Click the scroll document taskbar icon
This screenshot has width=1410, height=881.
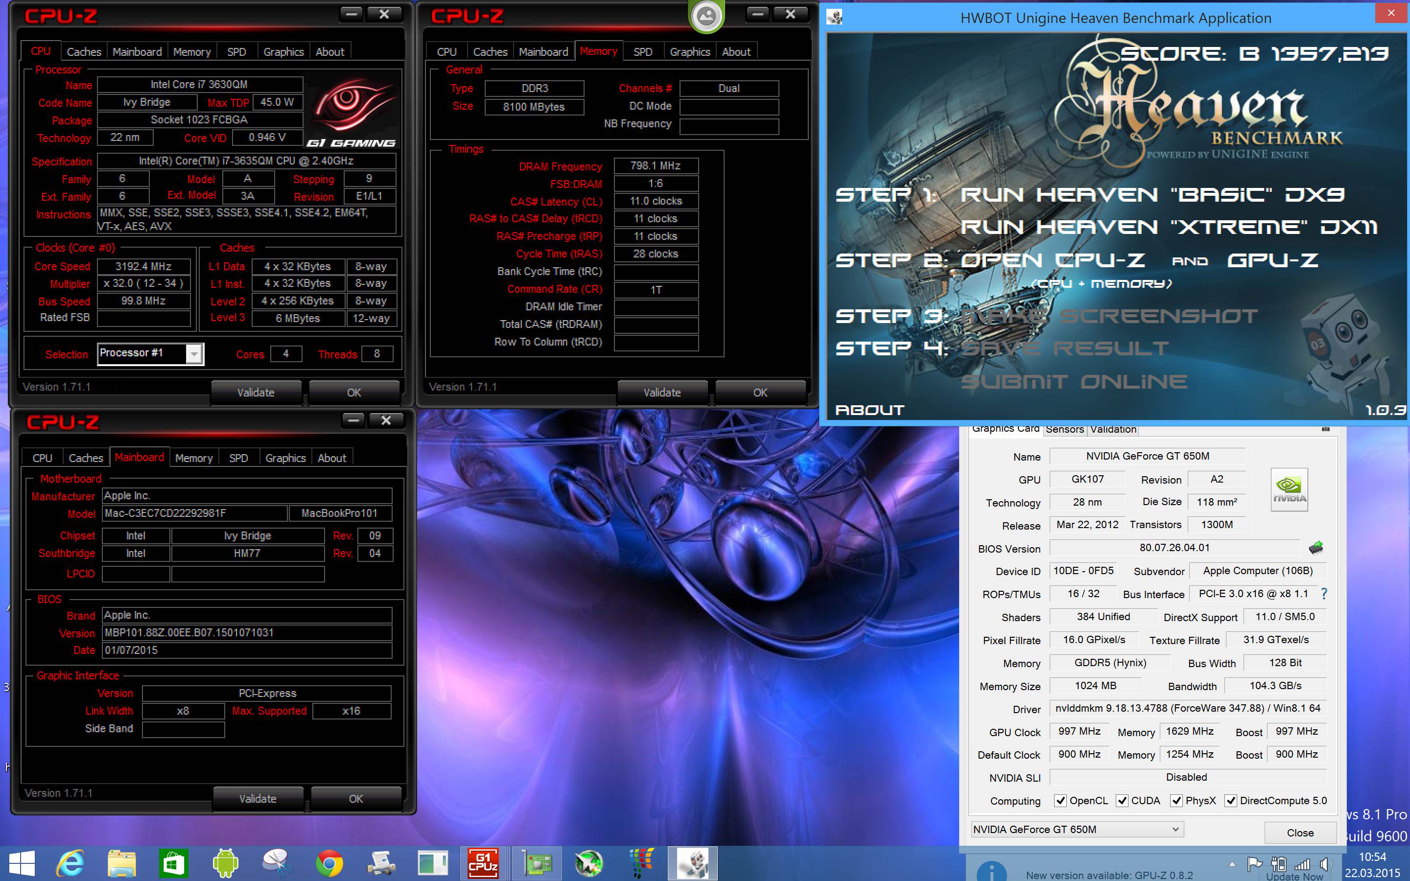382,863
